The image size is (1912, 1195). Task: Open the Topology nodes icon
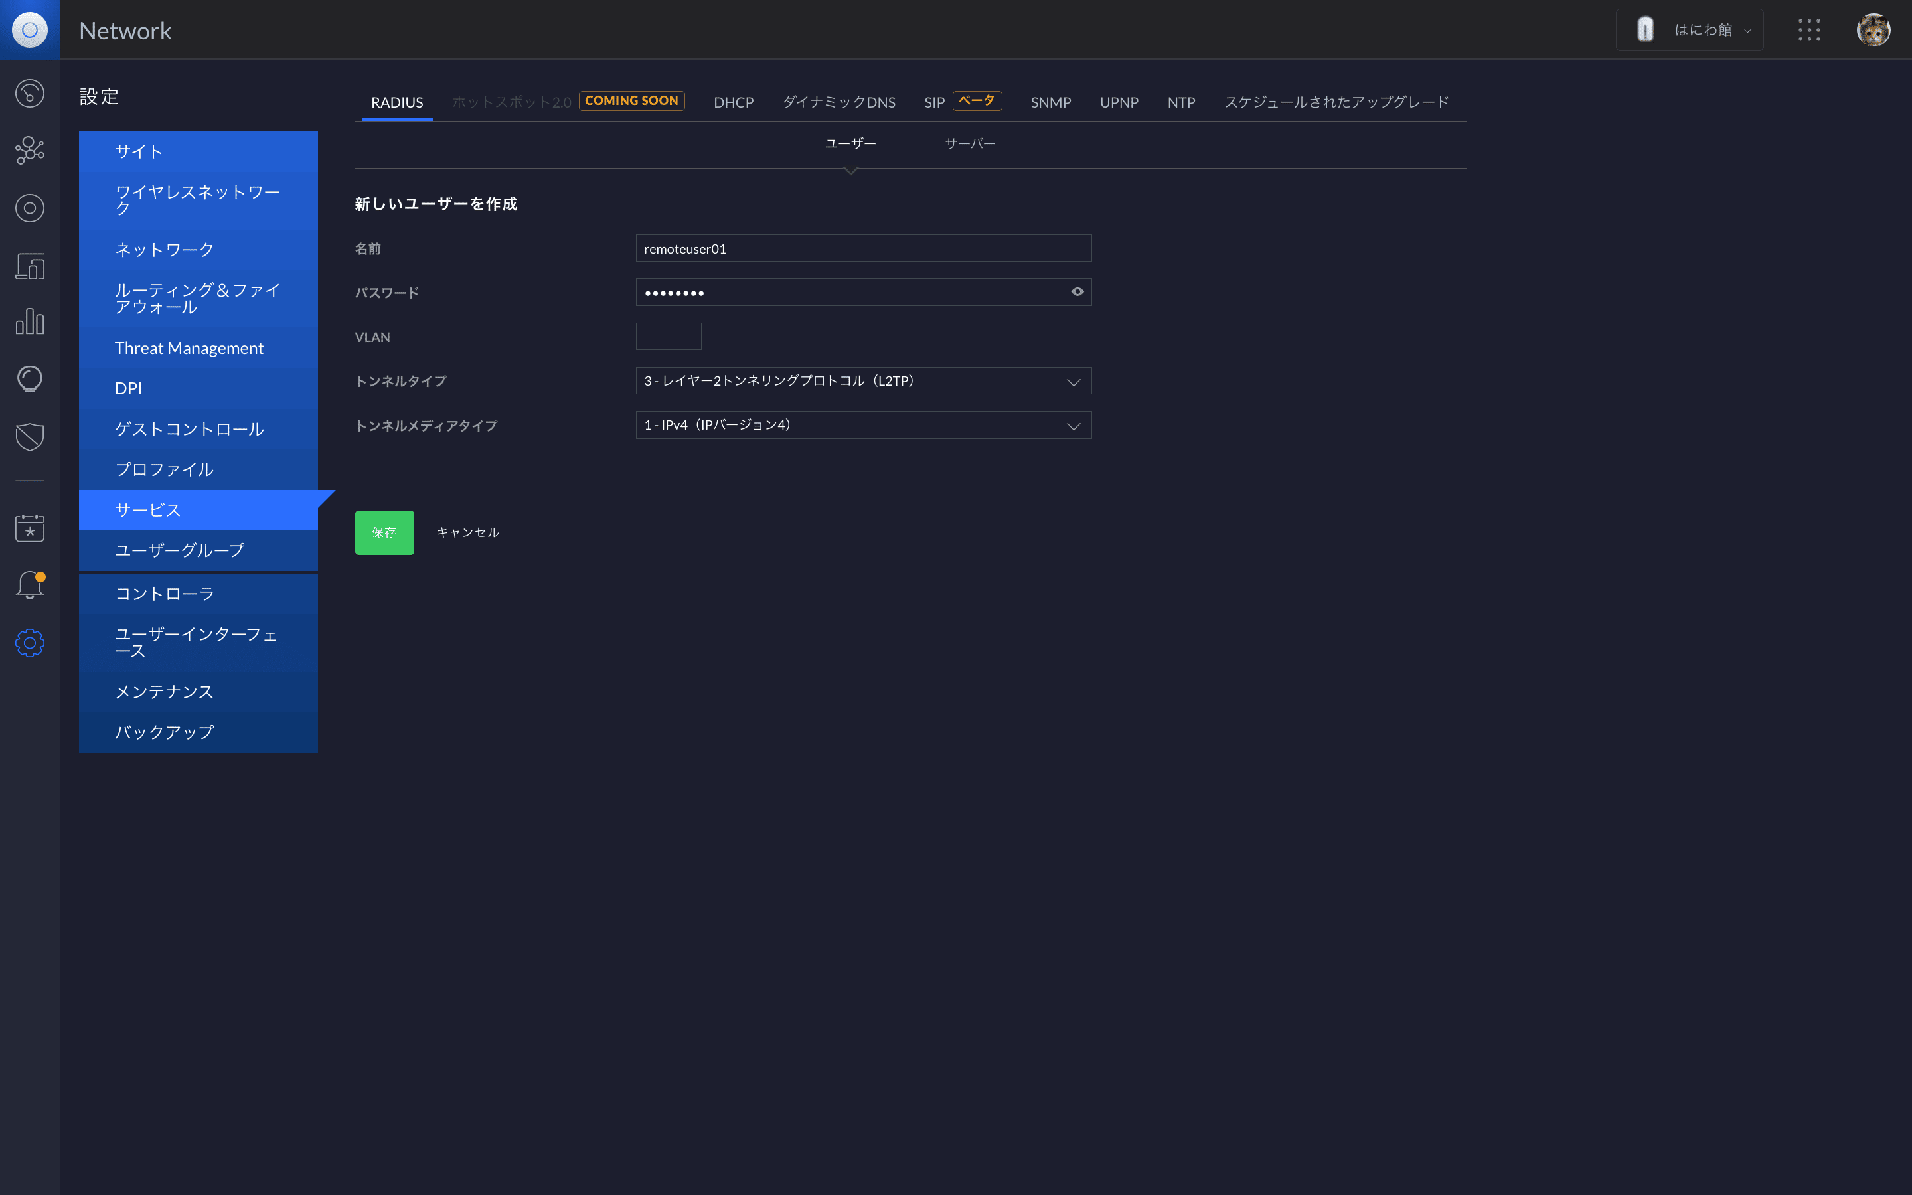pos(29,150)
